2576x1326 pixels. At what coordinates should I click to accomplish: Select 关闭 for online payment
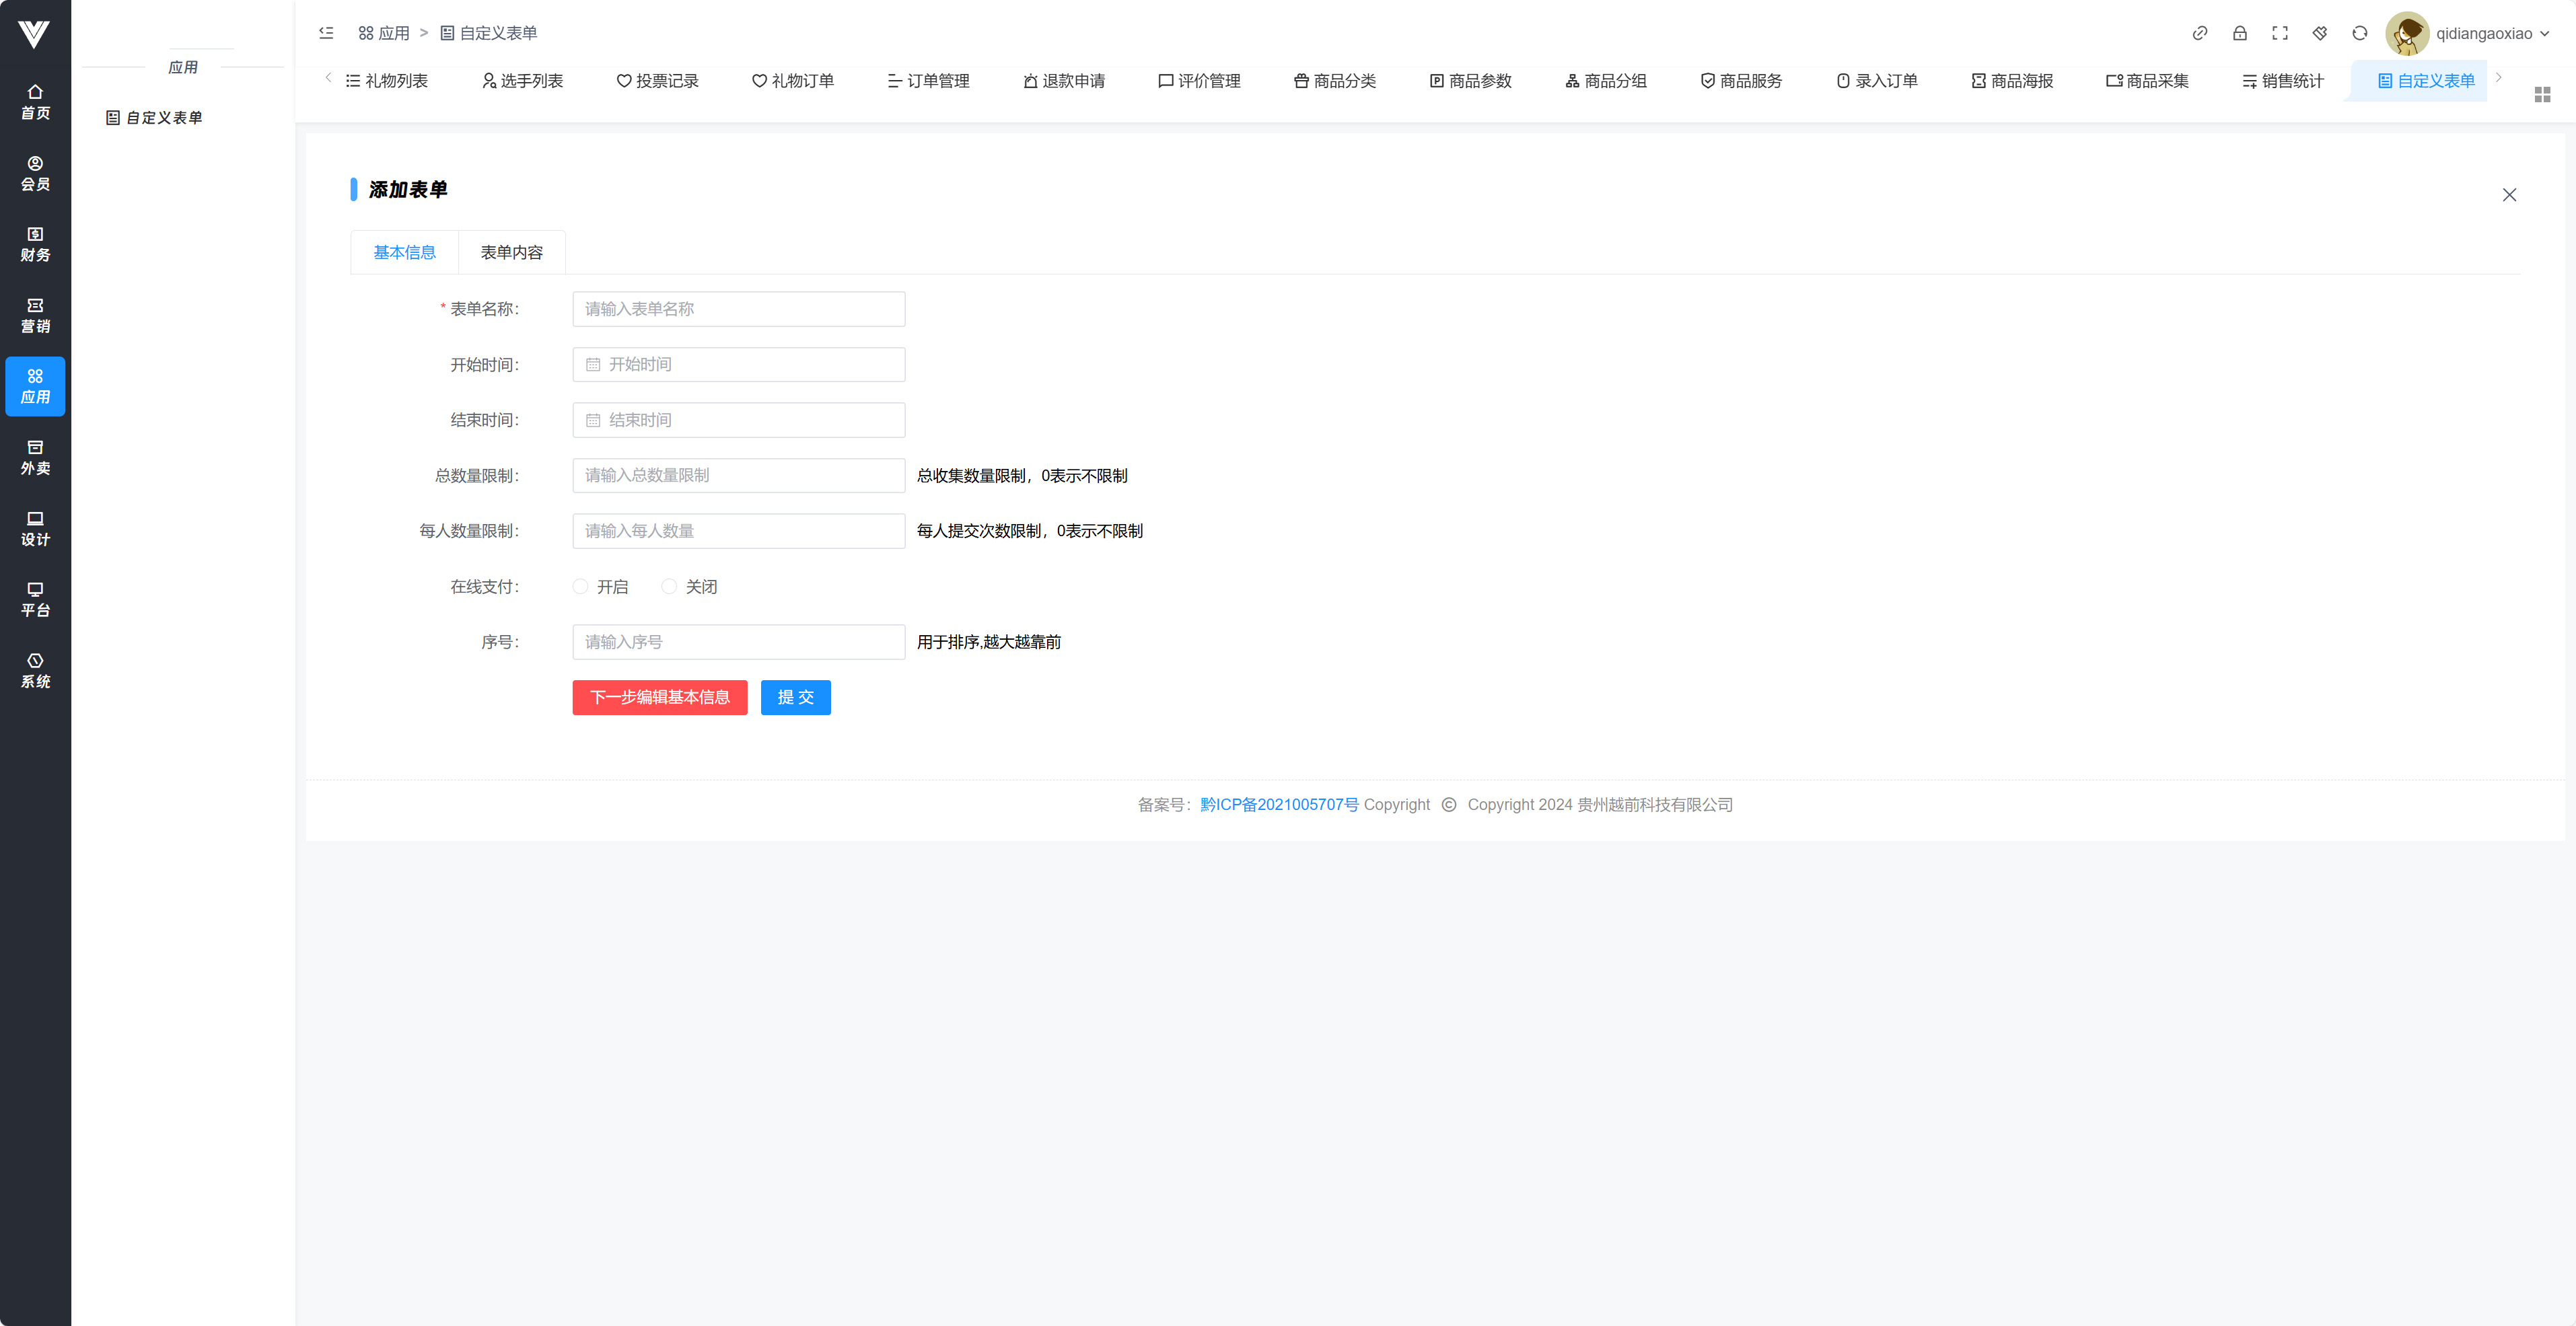pyautogui.click(x=669, y=586)
